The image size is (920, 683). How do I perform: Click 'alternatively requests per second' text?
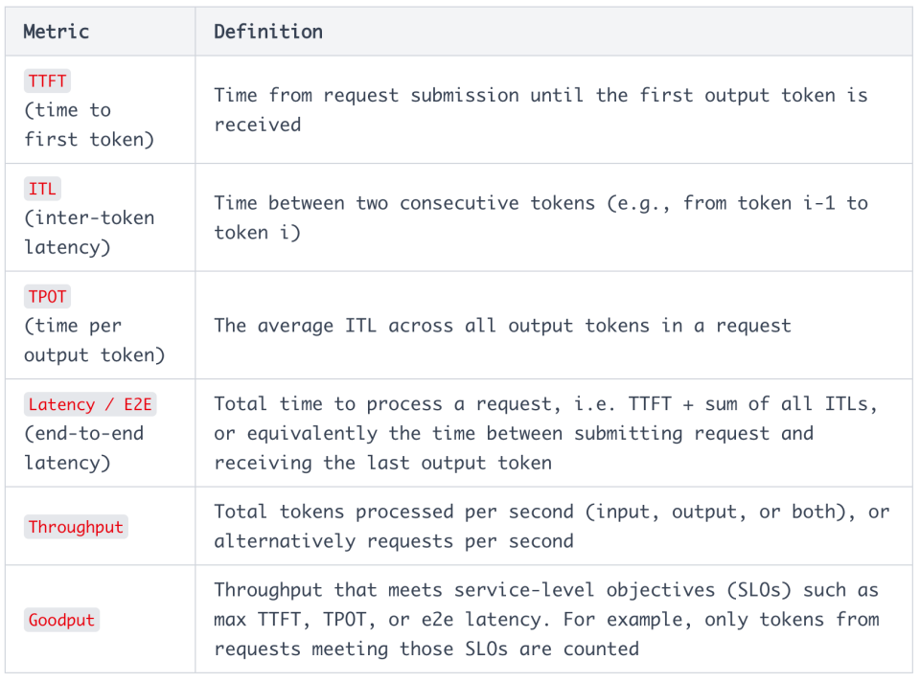click(x=394, y=541)
